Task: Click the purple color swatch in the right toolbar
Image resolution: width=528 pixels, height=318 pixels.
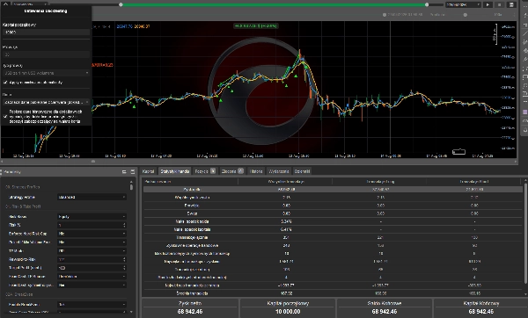Action: (x=524, y=112)
